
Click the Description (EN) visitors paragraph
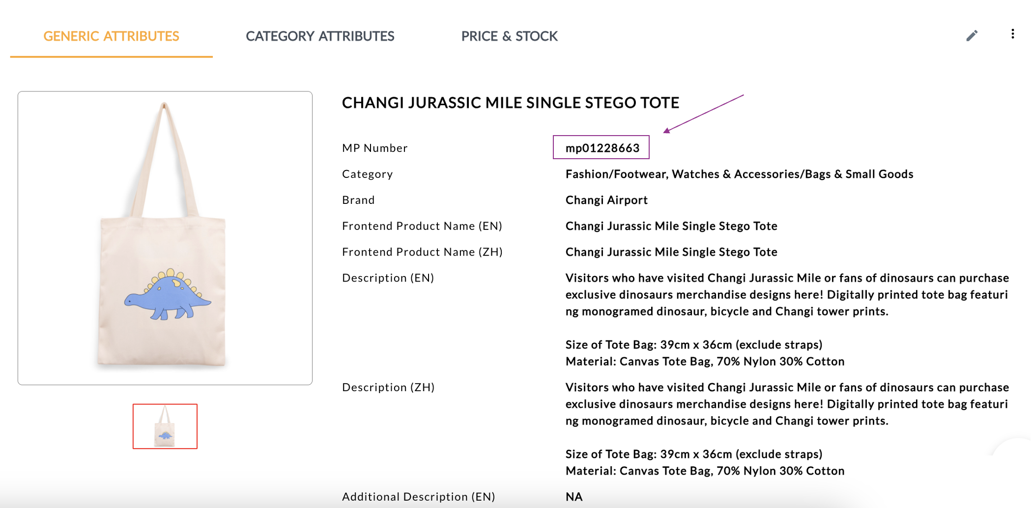tap(786, 295)
